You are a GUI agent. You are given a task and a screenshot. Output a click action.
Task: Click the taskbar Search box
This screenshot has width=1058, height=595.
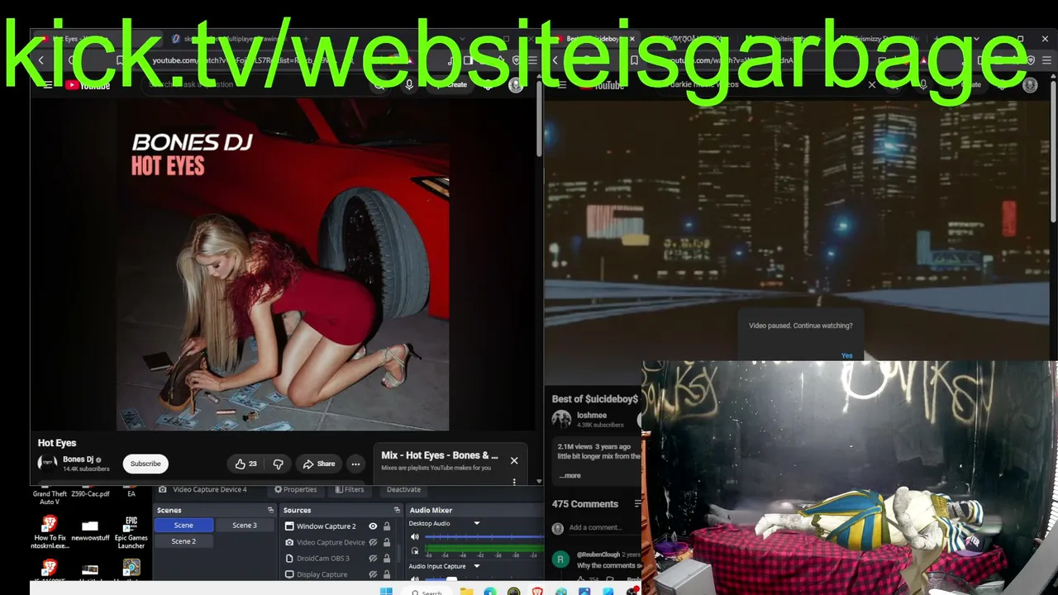coord(427,591)
